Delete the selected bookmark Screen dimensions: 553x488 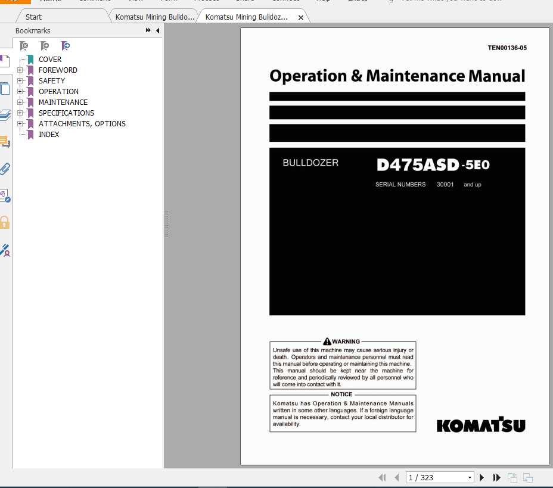pos(24,46)
